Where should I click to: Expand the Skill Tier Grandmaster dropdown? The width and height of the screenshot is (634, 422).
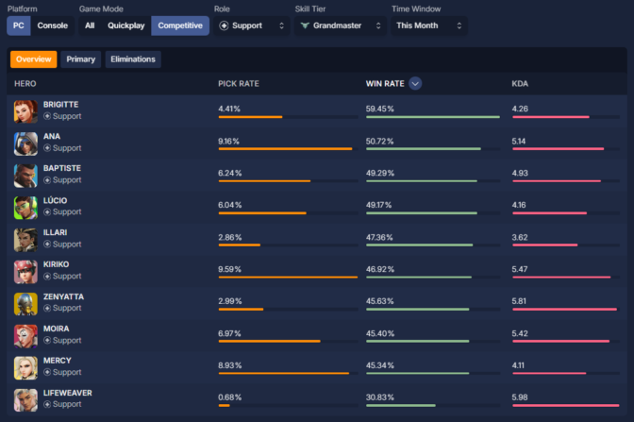pyautogui.click(x=338, y=25)
